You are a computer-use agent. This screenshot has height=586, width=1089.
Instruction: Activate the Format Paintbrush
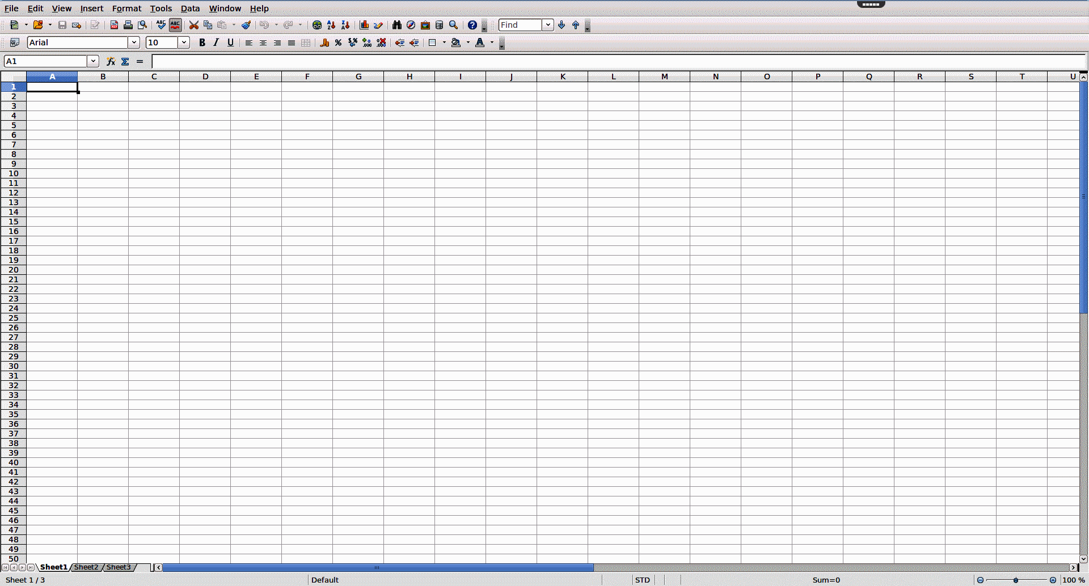click(x=246, y=25)
